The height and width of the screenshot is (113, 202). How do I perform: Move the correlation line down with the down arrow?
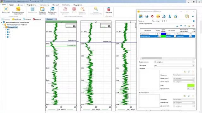point(181,26)
